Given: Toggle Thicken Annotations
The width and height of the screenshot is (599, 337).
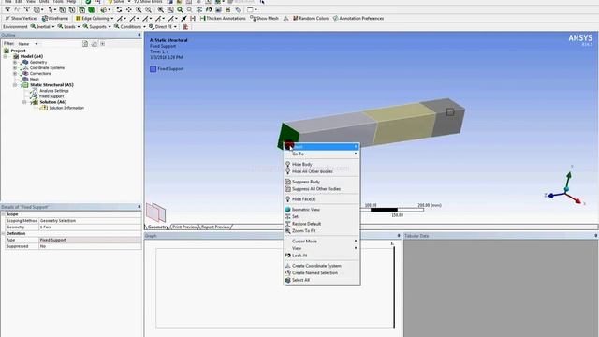Looking at the screenshot, I should 223,19.
